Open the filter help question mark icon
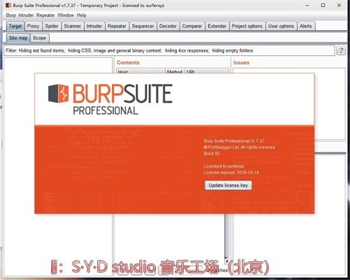350x280 pixels. 341,50
